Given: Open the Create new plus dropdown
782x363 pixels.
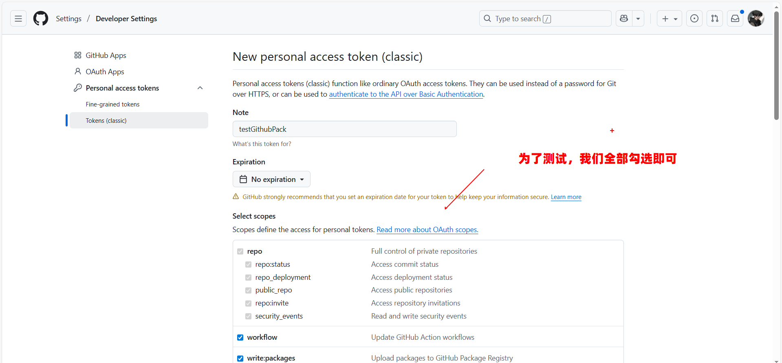Looking at the screenshot, I should point(669,19).
